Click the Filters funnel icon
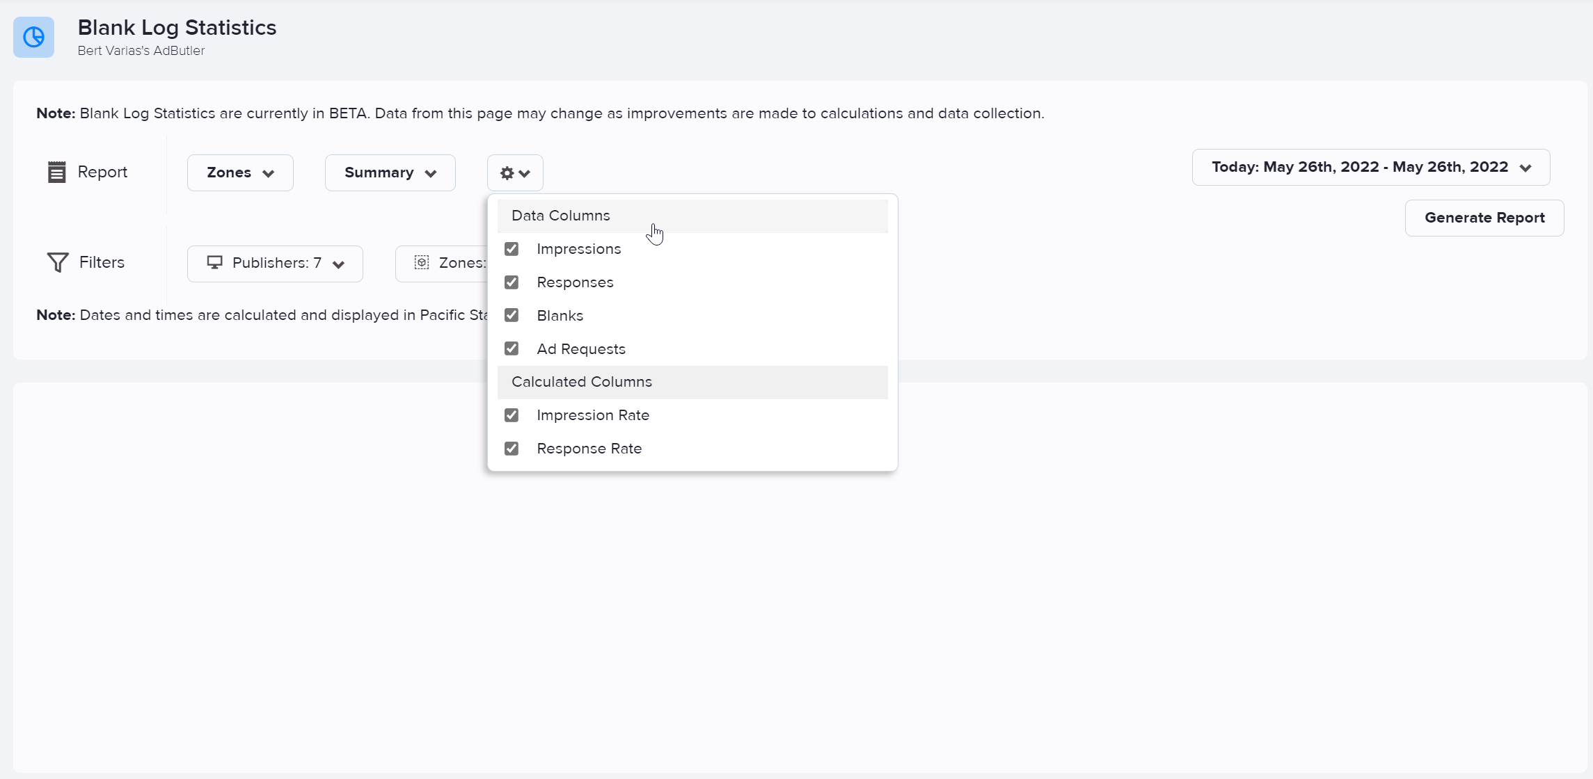The width and height of the screenshot is (1593, 779). [57, 262]
